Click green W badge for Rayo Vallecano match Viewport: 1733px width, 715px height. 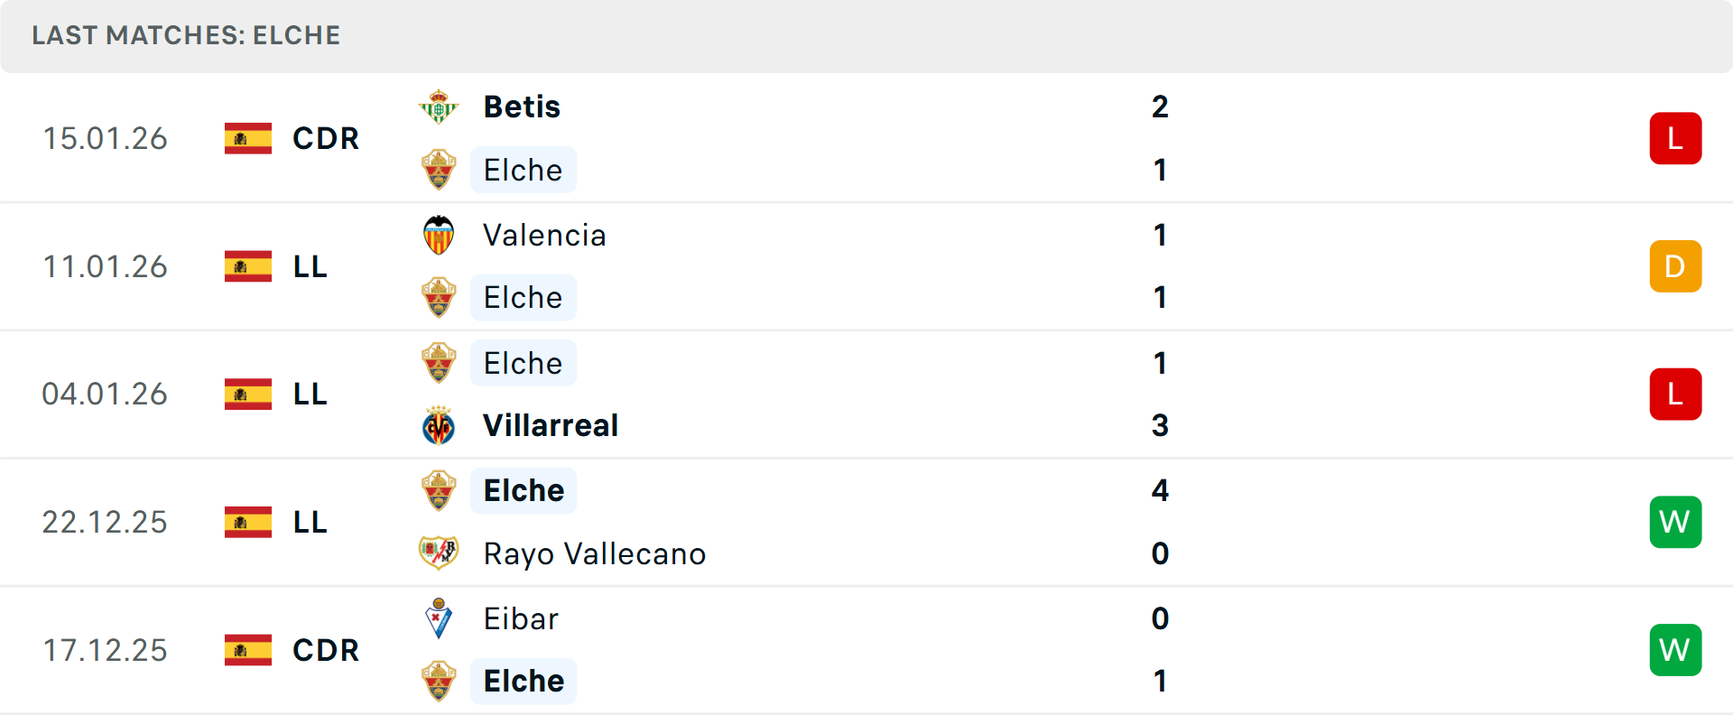tap(1675, 522)
